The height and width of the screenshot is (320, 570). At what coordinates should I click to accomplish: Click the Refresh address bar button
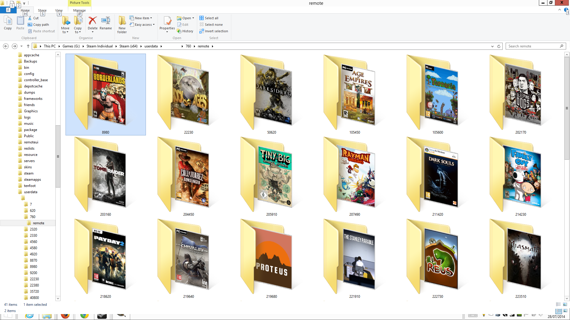pyautogui.click(x=499, y=46)
